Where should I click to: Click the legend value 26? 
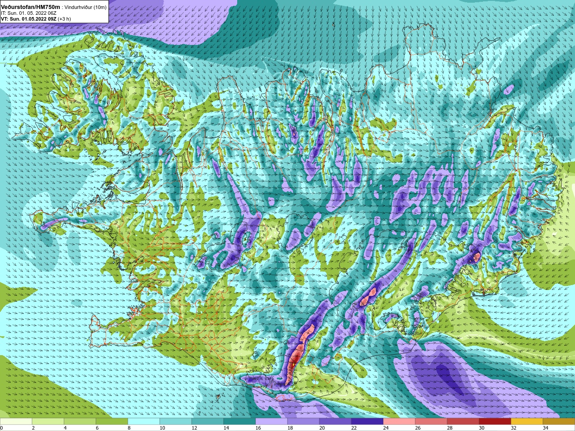pyautogui.click(x=417, y=428)
